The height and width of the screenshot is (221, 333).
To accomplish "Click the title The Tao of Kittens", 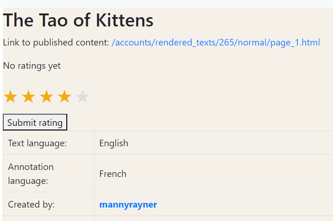I will click(78, 20).
